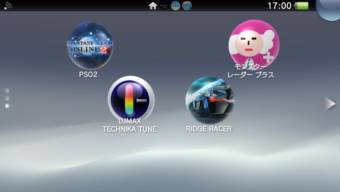340x192 pixels.
Task: Check the Wi-Fi signal indicator
Action: click(x=8, y=6)
